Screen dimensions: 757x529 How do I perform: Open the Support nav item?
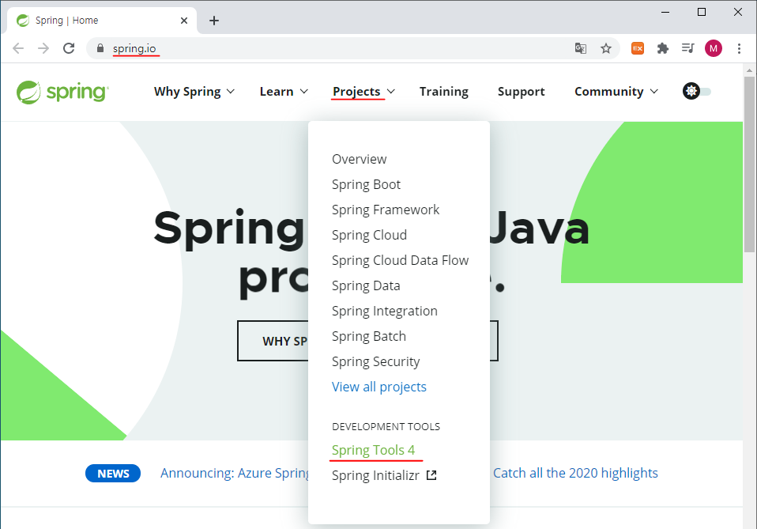coord(521,91)
